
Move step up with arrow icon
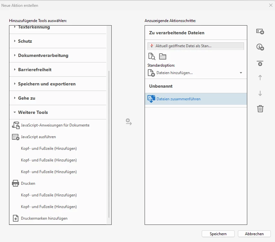[x=260, y=78]
